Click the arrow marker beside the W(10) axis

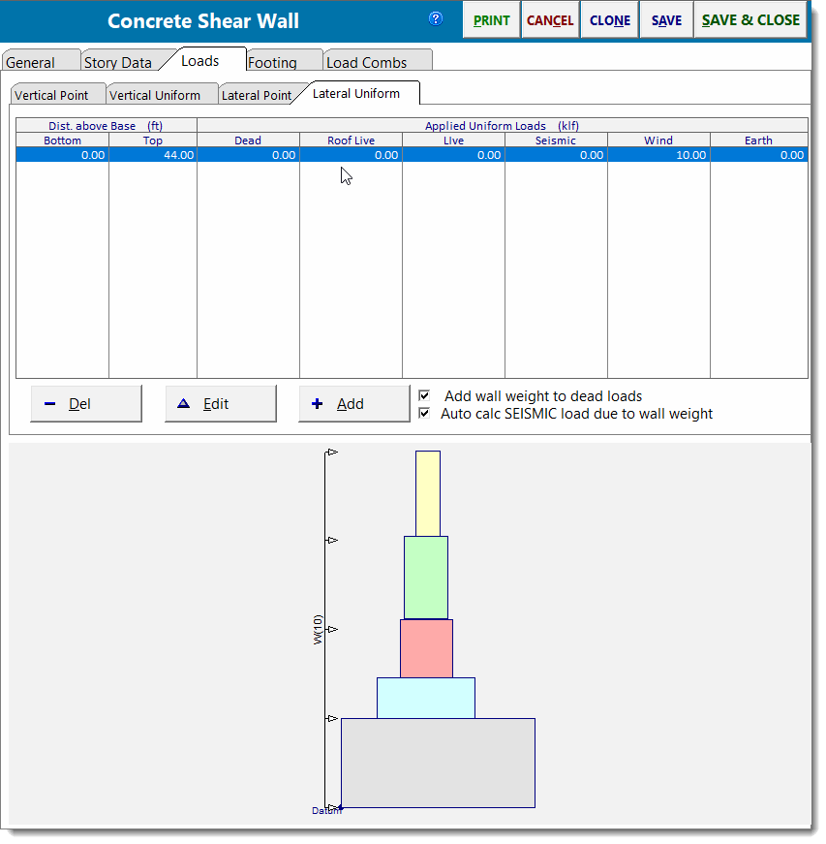pos(332,628)
